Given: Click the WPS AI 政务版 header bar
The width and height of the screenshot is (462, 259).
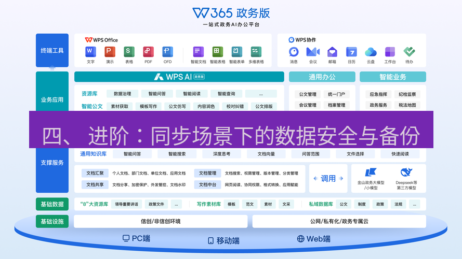Looking at the screenshot, I should (179, 77).
